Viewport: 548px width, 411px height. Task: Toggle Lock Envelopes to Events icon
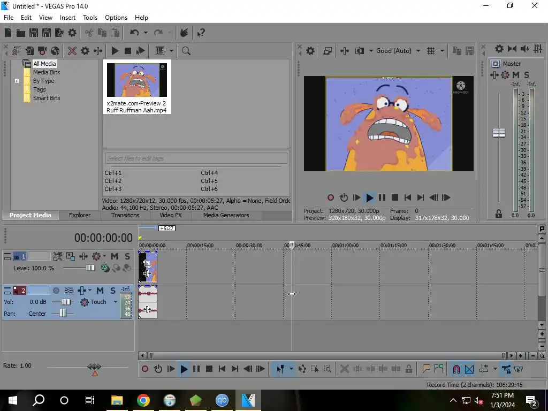(506, 369)
